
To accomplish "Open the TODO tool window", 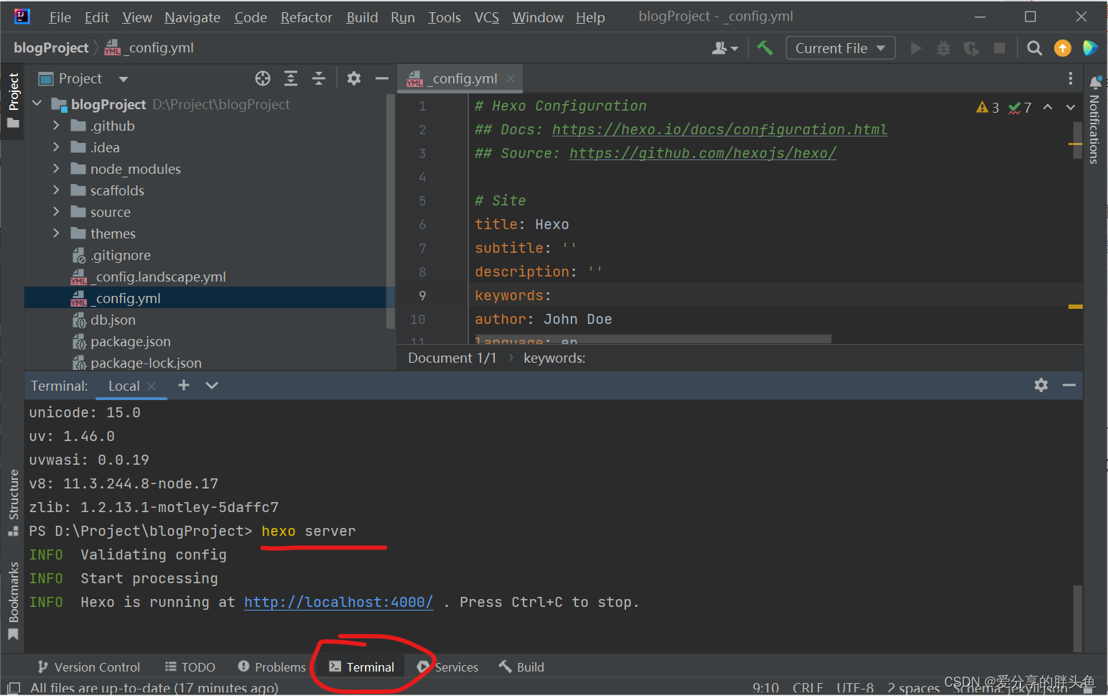I will [190, 667].
